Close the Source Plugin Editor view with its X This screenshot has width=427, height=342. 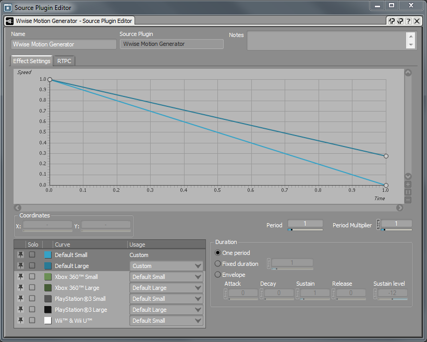[x=417, y=21]
